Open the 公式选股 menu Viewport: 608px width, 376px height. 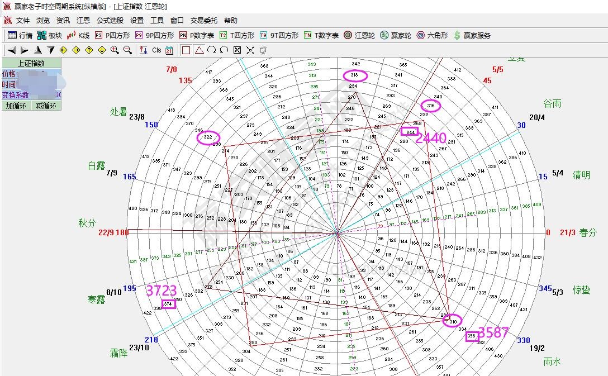click(x=110, y=21)
